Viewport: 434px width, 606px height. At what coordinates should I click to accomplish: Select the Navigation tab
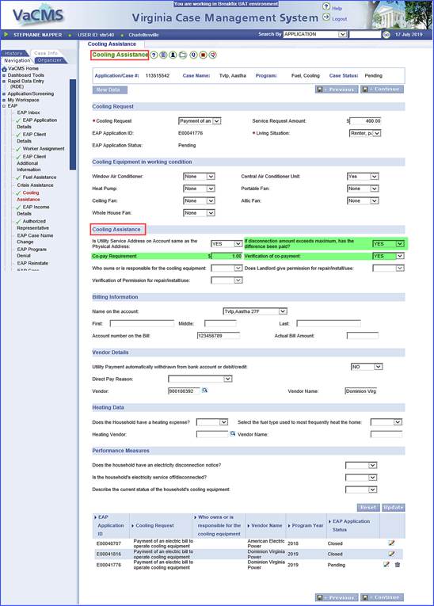tap(17, 60)
